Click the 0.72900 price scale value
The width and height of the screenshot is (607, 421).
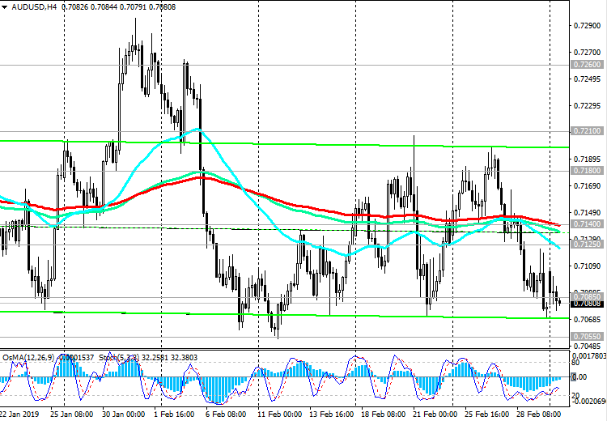point(587,26)
